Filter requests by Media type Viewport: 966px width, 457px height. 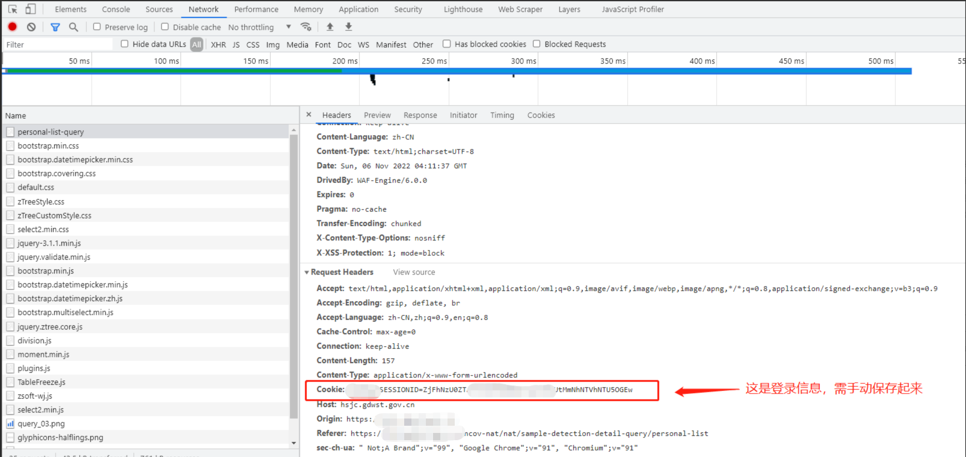pos(297,44)
